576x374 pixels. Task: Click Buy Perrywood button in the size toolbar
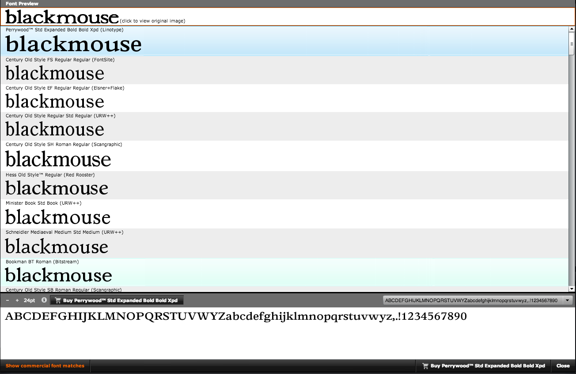[x=117, y=300]
